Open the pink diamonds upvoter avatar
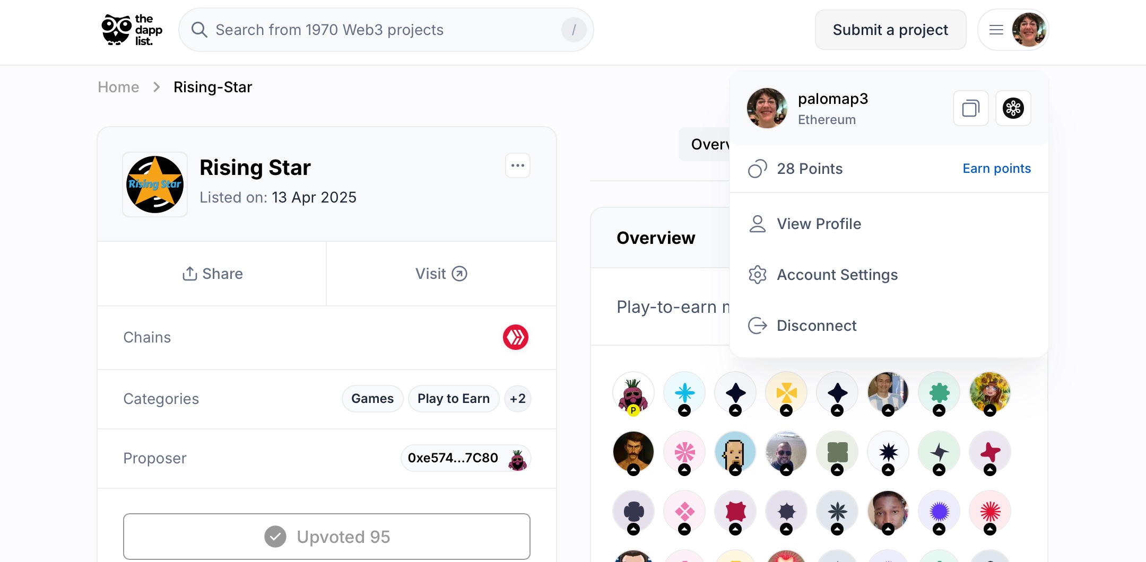Screen dimensions: 1146x562 click(684, 512)
